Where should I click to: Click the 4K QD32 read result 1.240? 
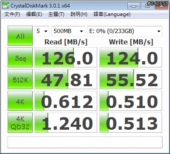66,123
